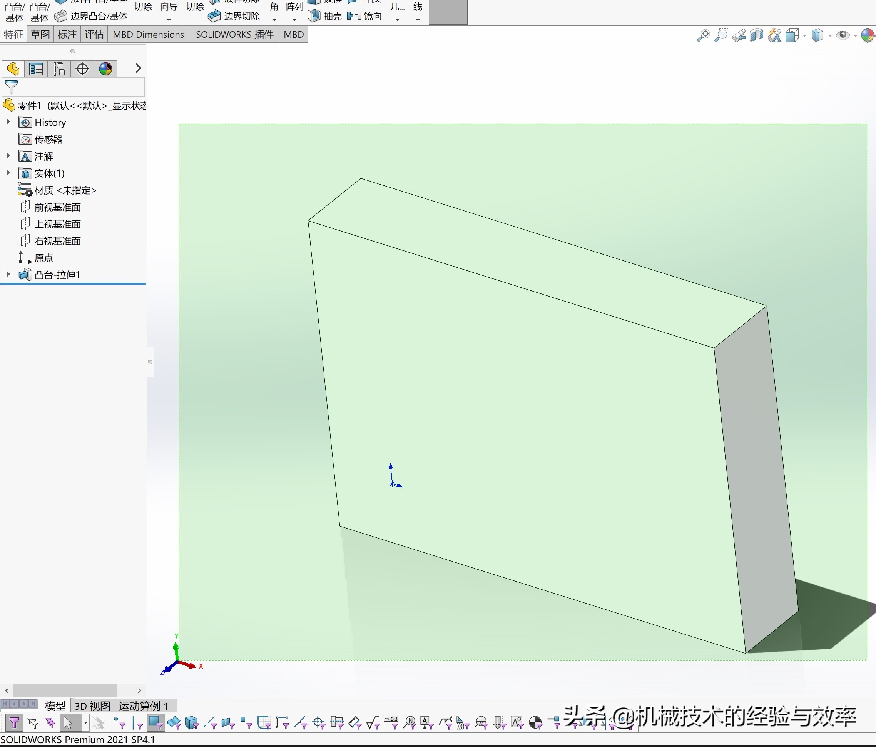Open the PropertyManager panel tab
Viewport: 876px width, 747px height.
(x=36, y=69)
